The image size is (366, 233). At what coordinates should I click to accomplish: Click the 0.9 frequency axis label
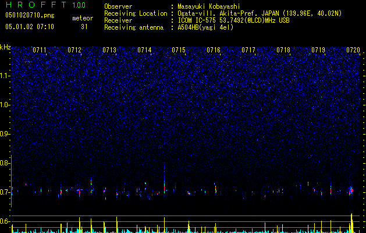click(x=5, y=134)
